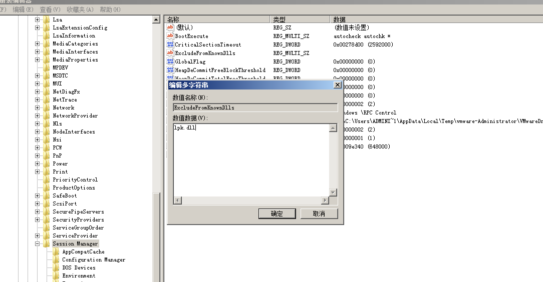Select the Configuration Manager subkey
Image resolution: width=543 pixels, height=282 pixels.
point(94,259)
